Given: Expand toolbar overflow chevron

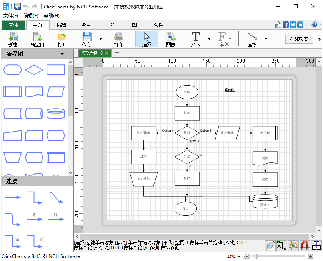Looking at the screenshot, I should click(319, 39).
